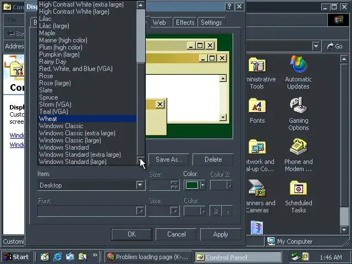Viewport: 352px width, 264px height.
Task: Click the Delete scheme button
Action: (x=213, y=159)
